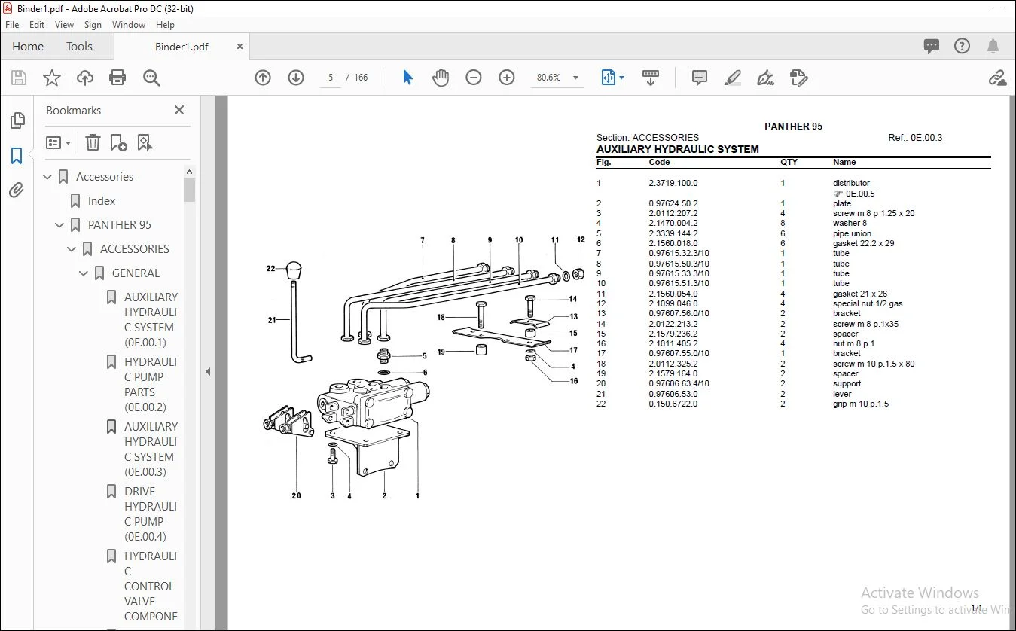Collapse the navigation pane arrow

pos(208,371)
